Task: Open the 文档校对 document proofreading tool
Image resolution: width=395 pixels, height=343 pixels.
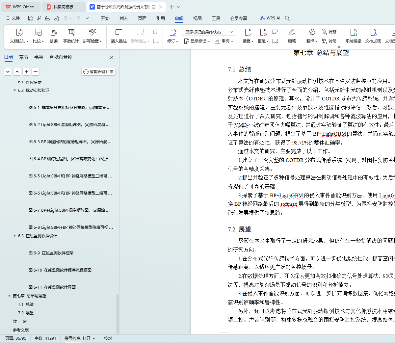Action: coord(19,36)
